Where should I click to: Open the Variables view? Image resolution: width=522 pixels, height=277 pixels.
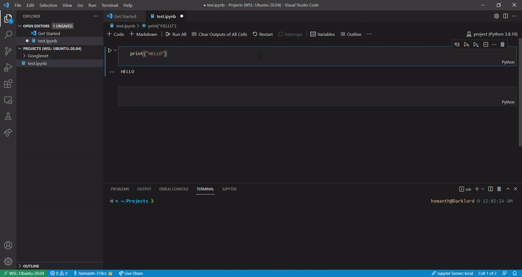[322, 34]
